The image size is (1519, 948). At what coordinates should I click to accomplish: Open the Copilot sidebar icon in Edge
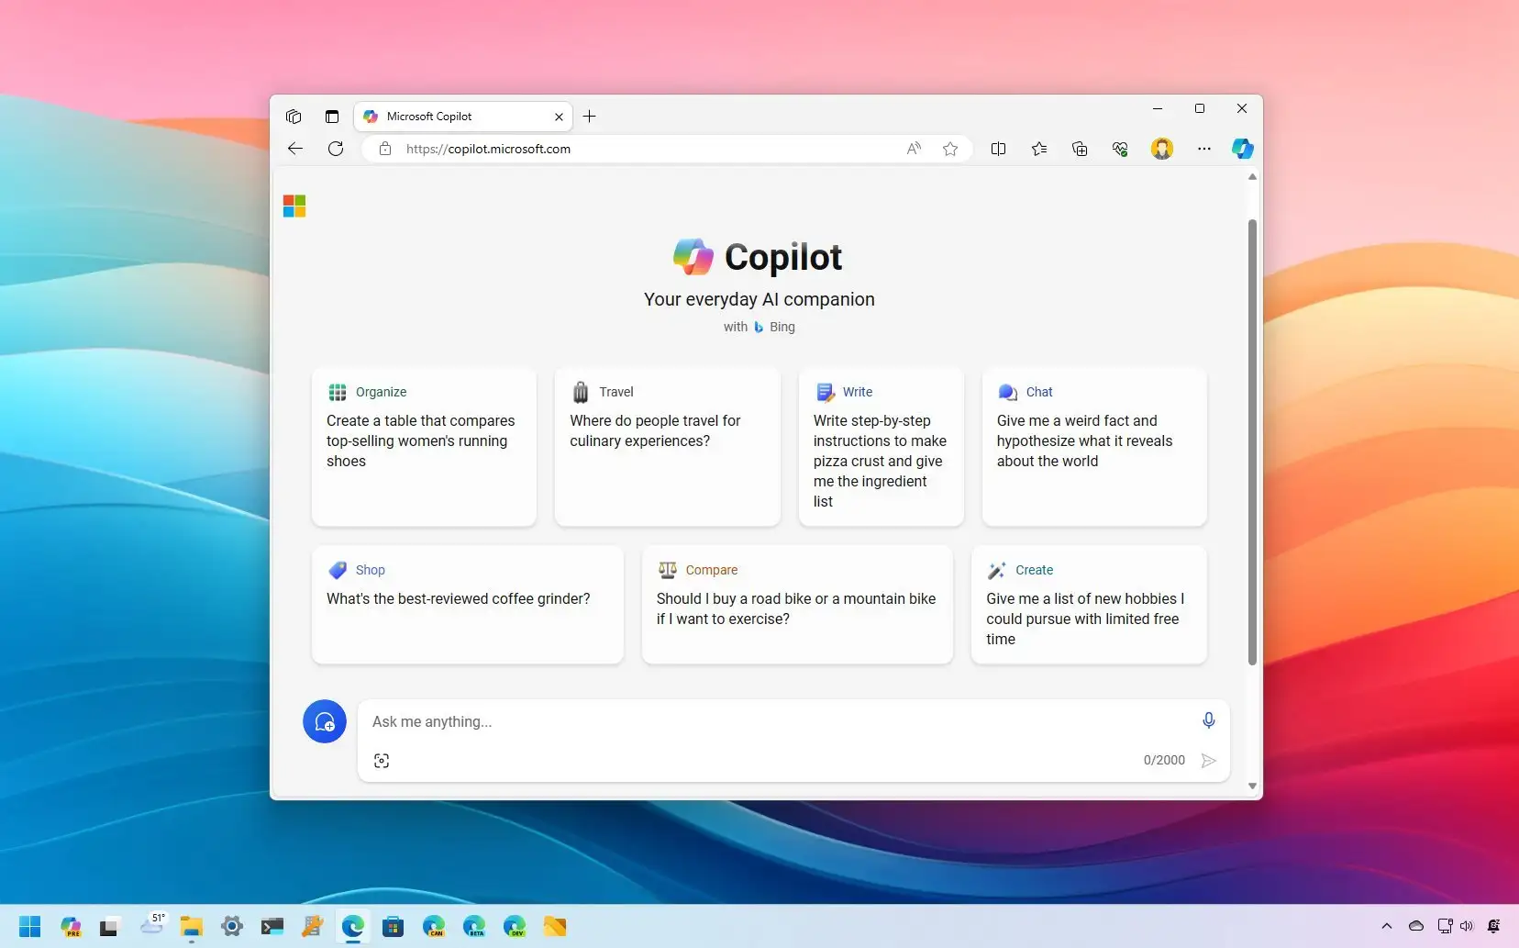(x=1242, y=149)
